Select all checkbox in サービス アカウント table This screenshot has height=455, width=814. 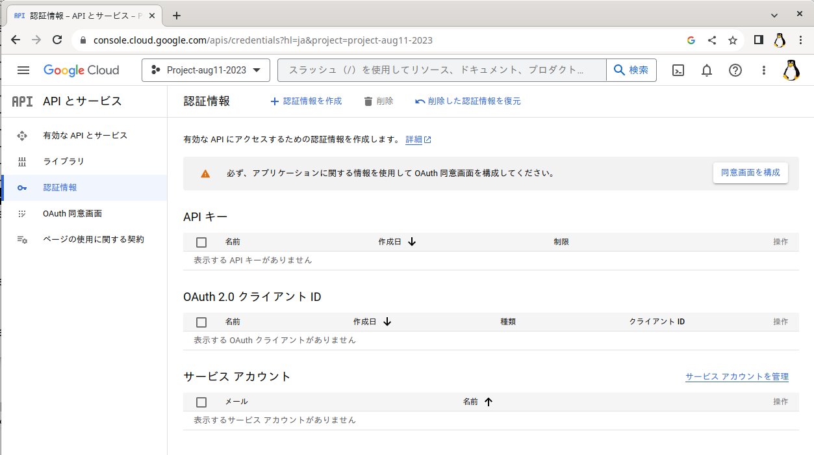click(201, 402)
